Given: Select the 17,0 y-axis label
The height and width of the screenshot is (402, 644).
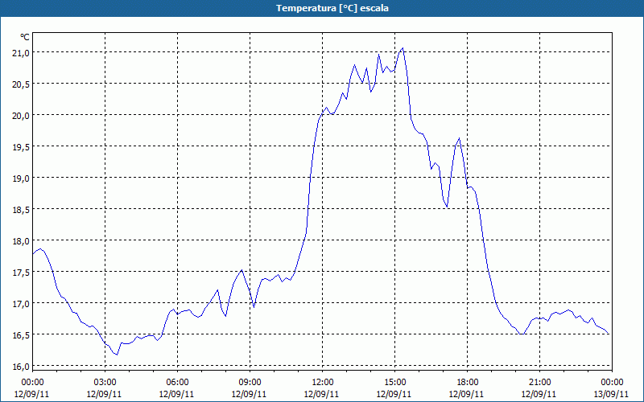Looking at the screenshot, I should pyautogui.click(x=21, y=304).
